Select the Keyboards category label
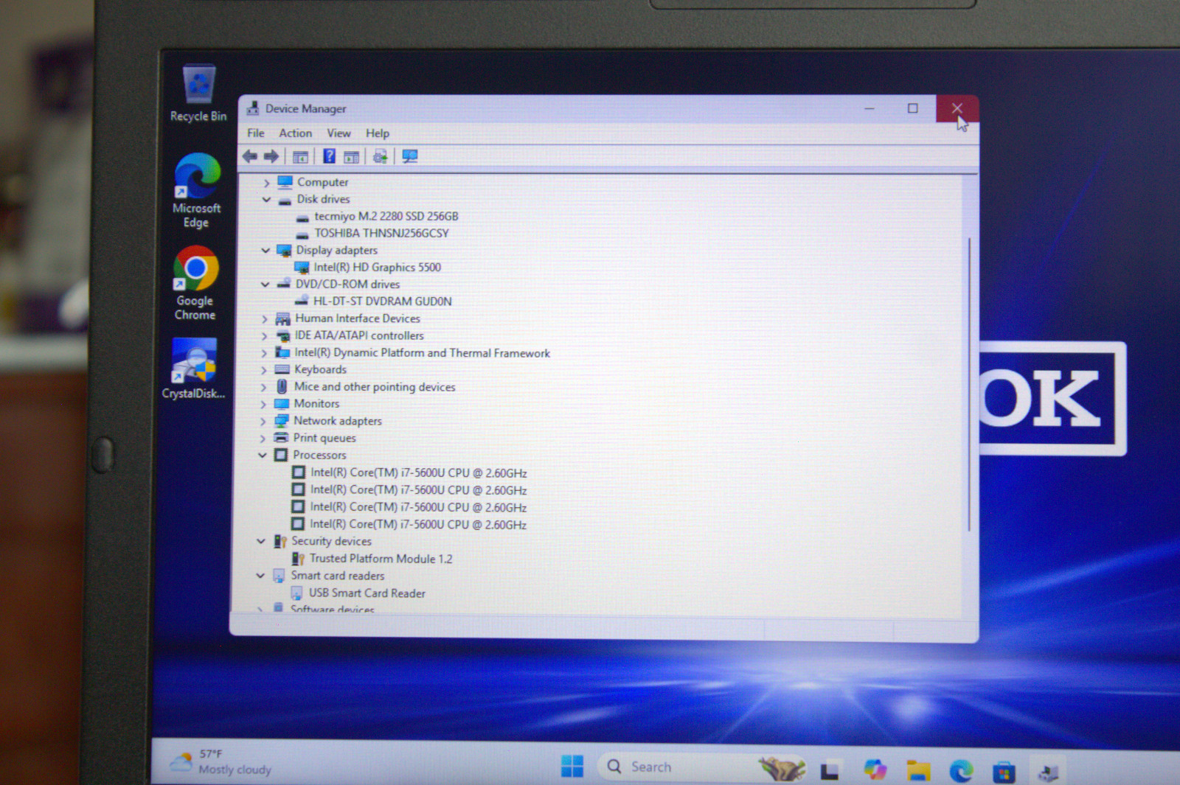 point(320,369)
